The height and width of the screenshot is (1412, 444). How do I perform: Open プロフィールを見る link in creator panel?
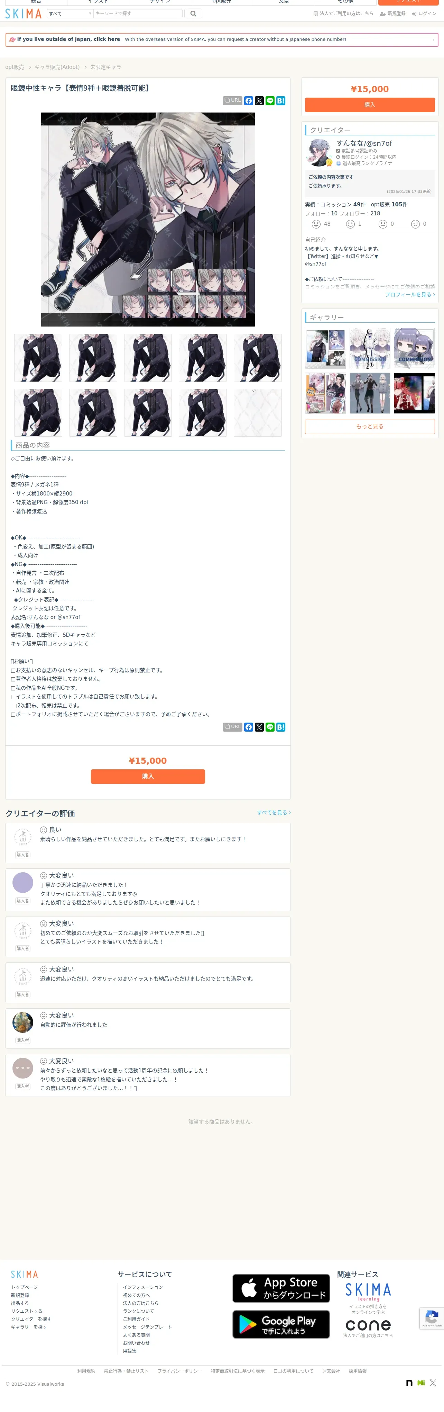409,294
